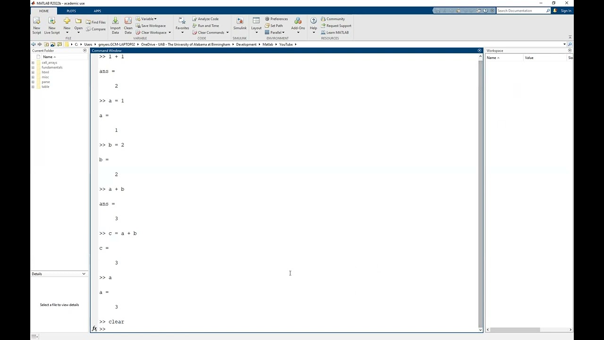This screenshot has width=604, height=340.
Task: Click the Help icon in ribbon
Action: click(313, 21)
